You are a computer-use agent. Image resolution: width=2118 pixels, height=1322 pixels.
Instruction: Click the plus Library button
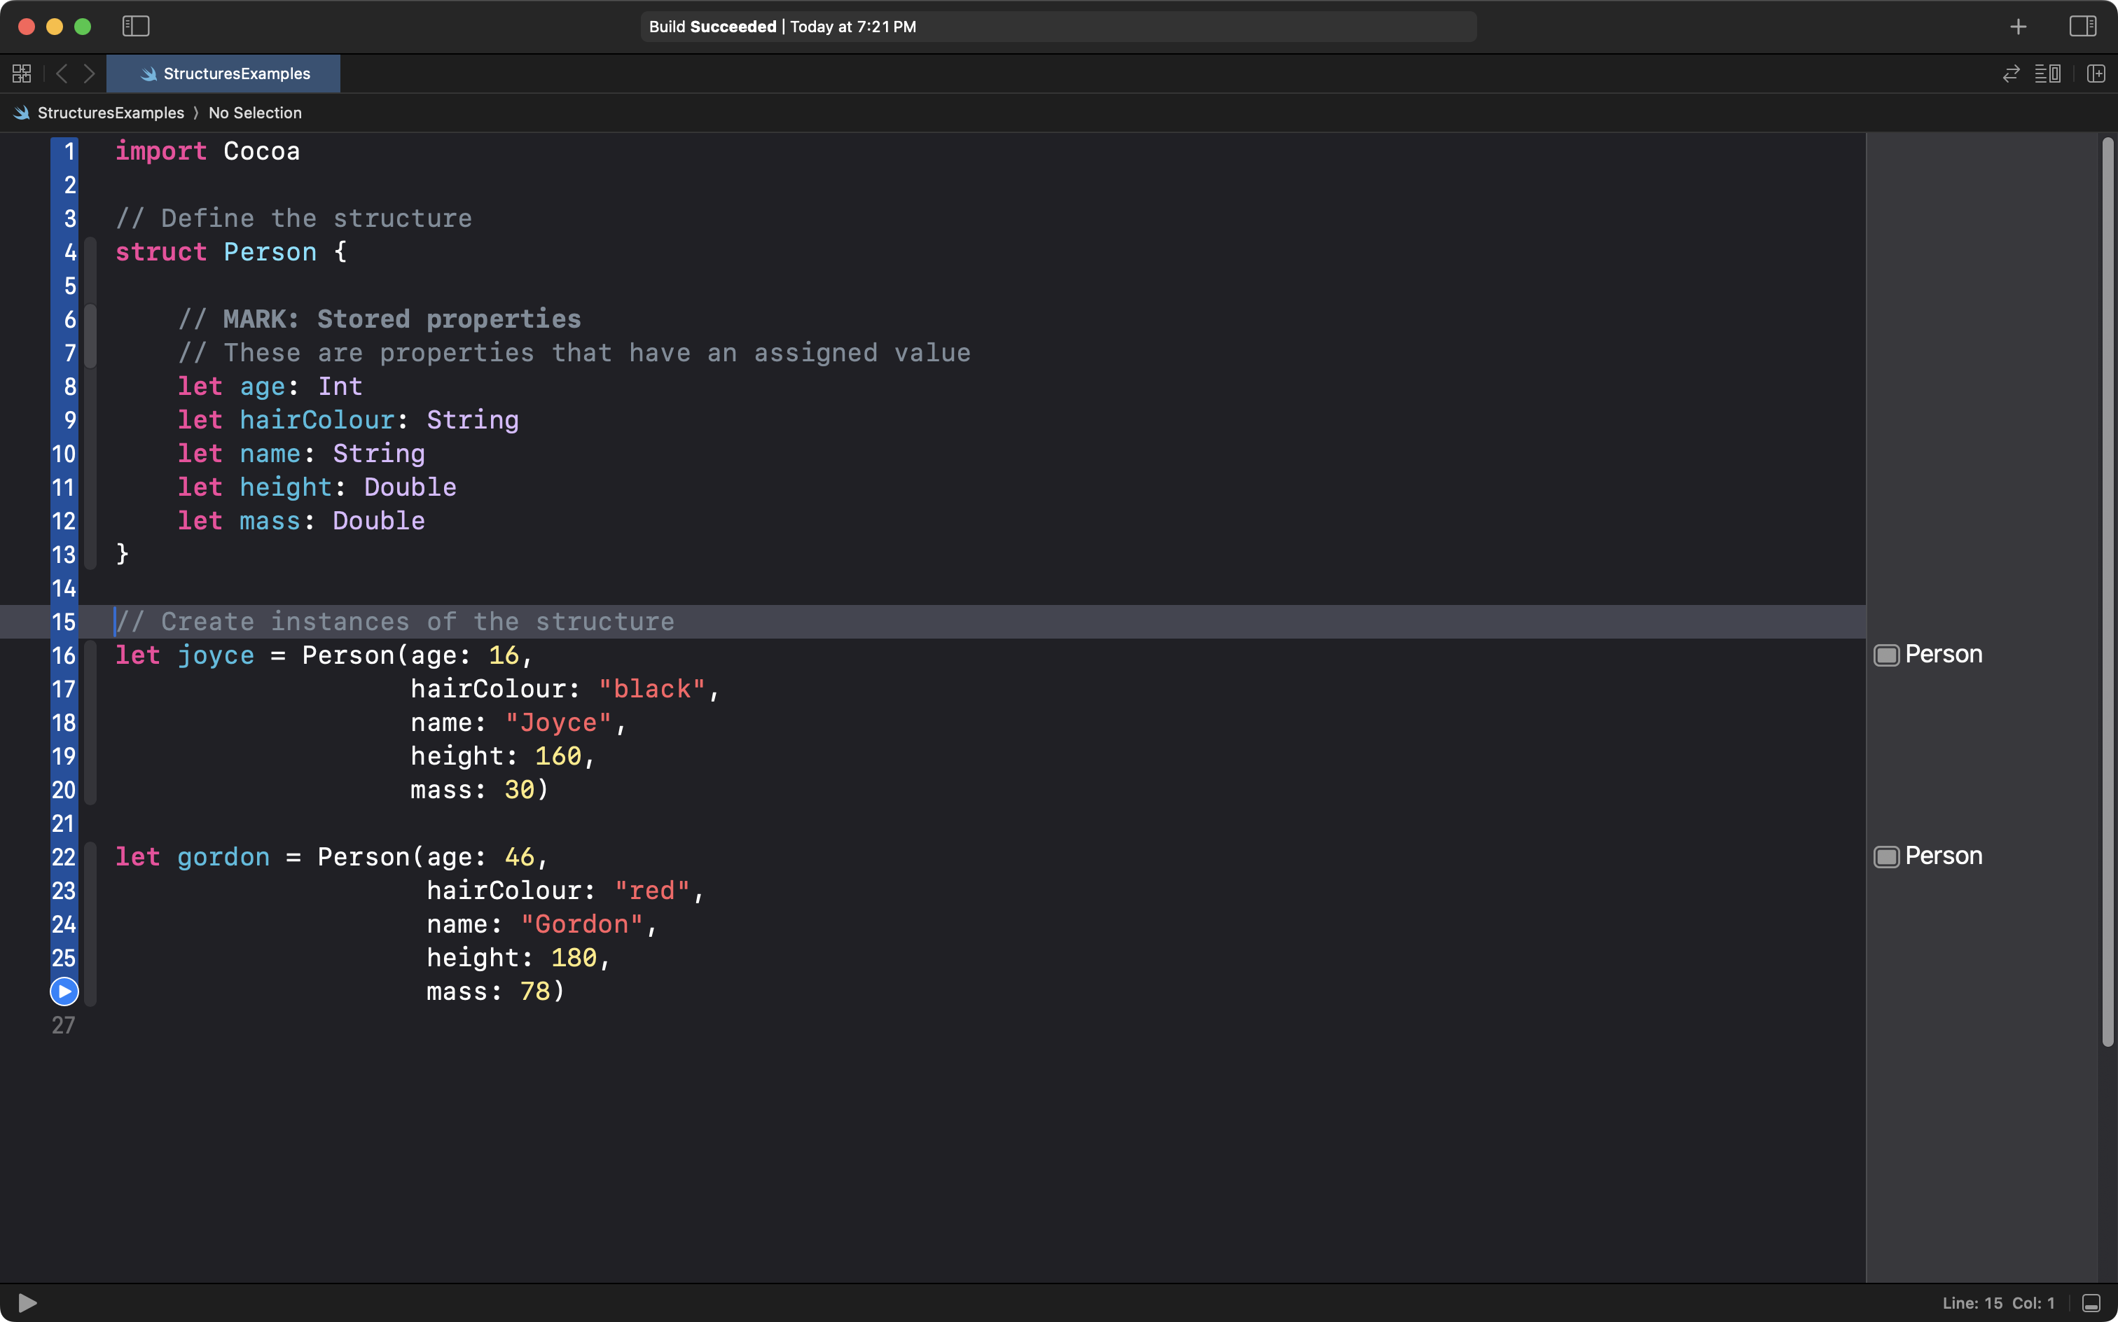click(x=2017, y=27)
